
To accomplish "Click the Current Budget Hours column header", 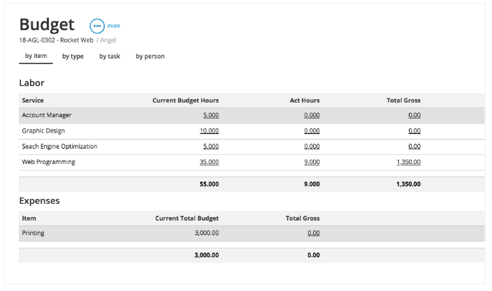I will pos(185,100).
